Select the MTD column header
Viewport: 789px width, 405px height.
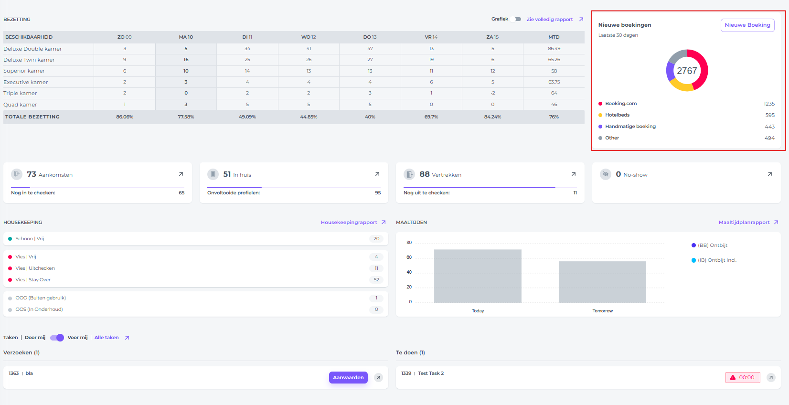[554, 37]
